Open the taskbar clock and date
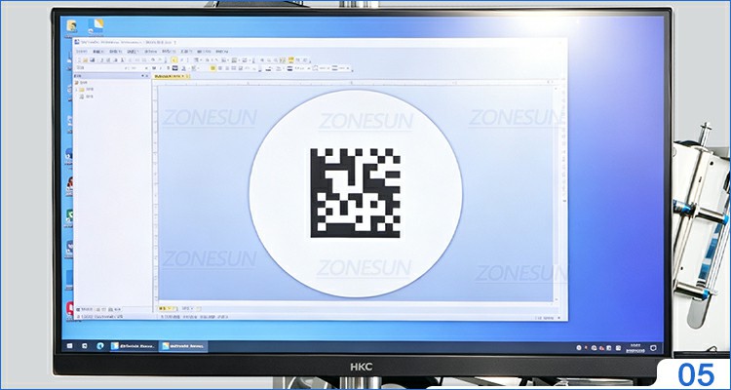The image size is (731, 390). 635,347
